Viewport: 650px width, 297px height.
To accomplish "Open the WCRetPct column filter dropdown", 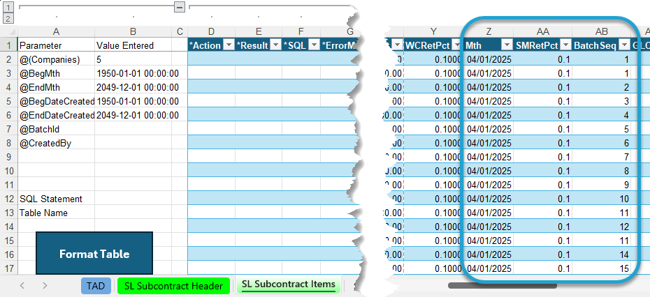I will (x=456, y=45).
